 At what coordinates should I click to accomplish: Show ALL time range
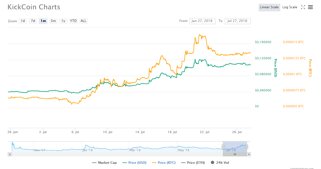coord(83,21)
